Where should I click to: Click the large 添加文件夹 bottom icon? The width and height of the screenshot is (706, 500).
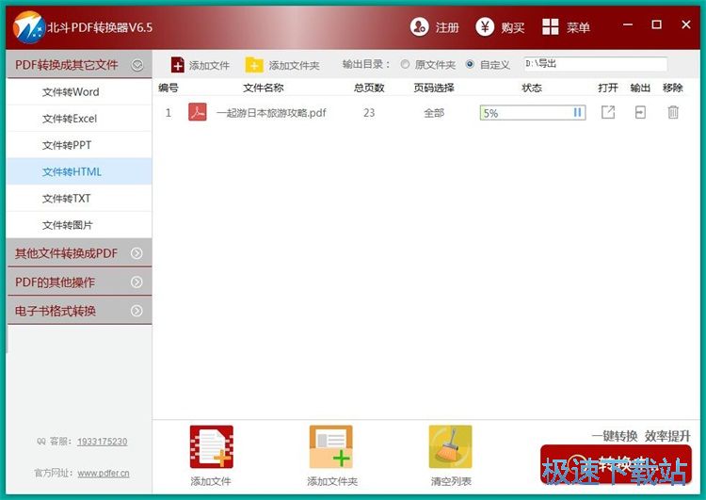point(331,447)
